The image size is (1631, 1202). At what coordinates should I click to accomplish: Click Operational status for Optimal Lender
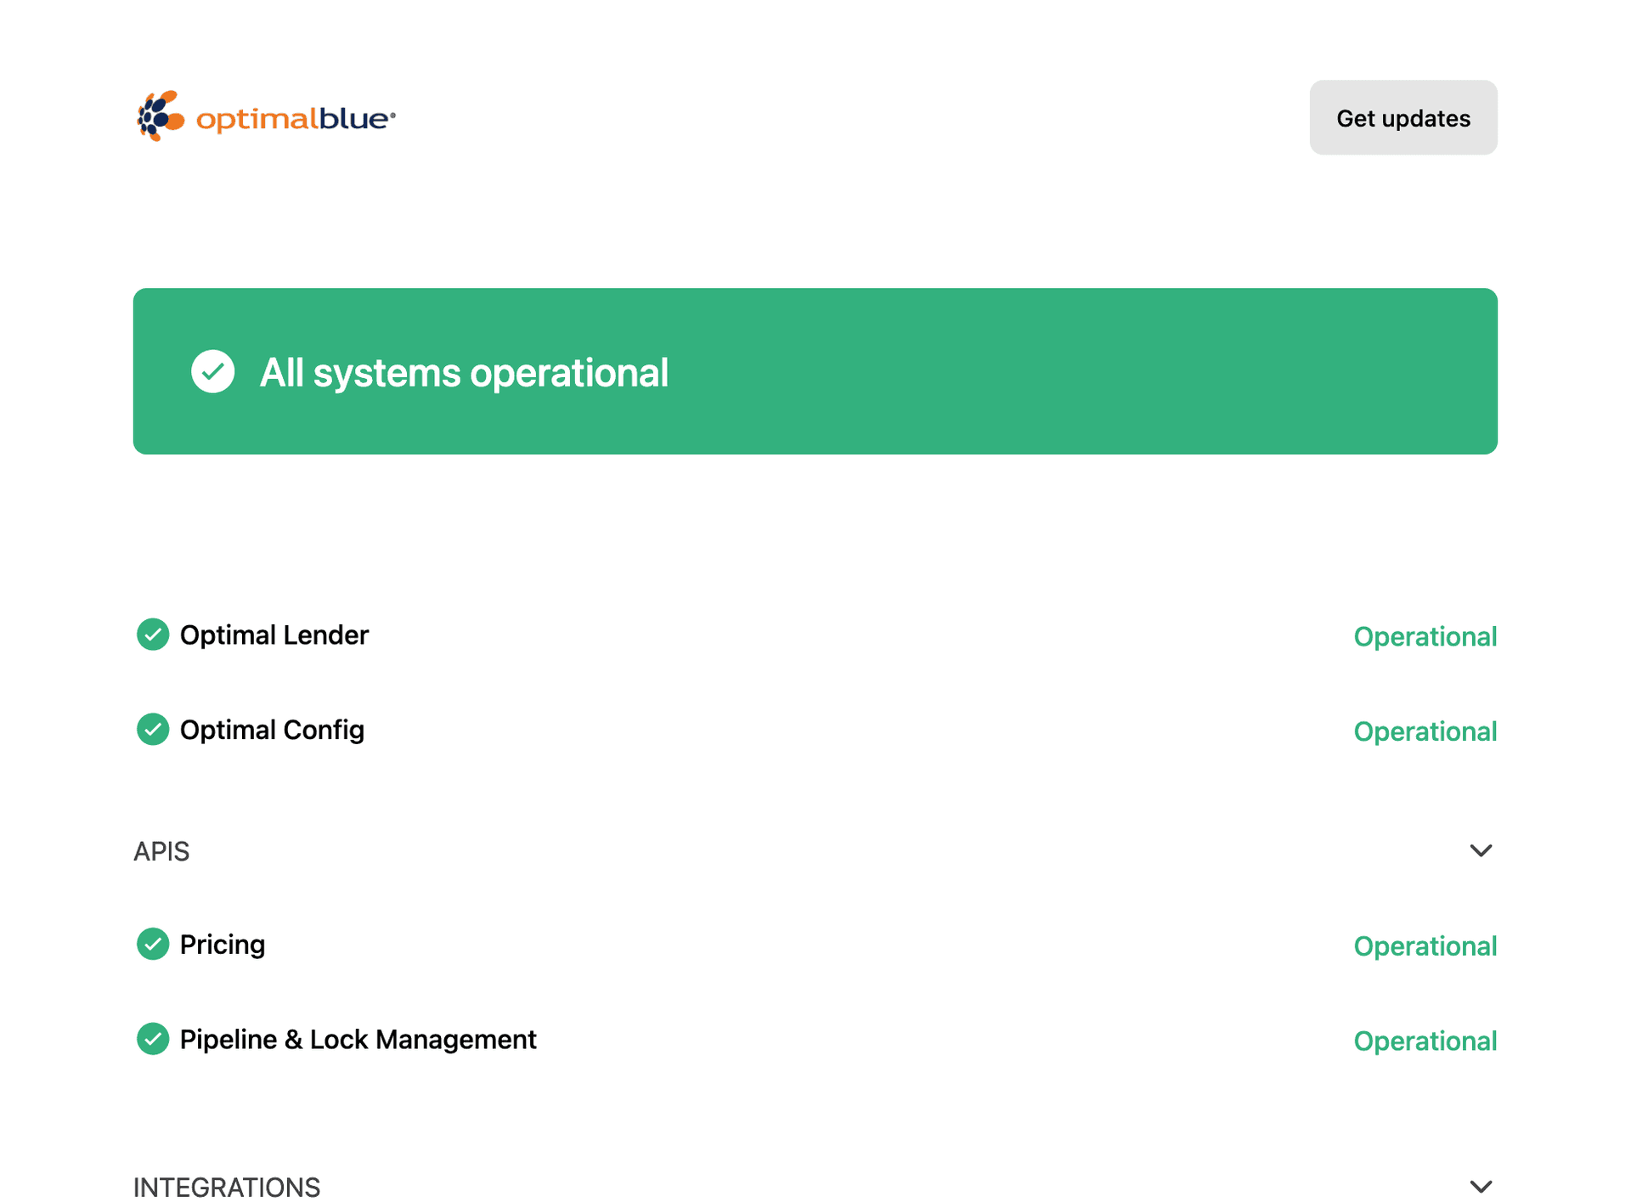1425,636
